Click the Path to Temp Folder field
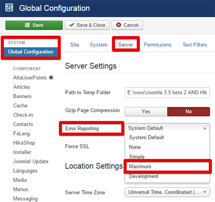 click(167, 92)
